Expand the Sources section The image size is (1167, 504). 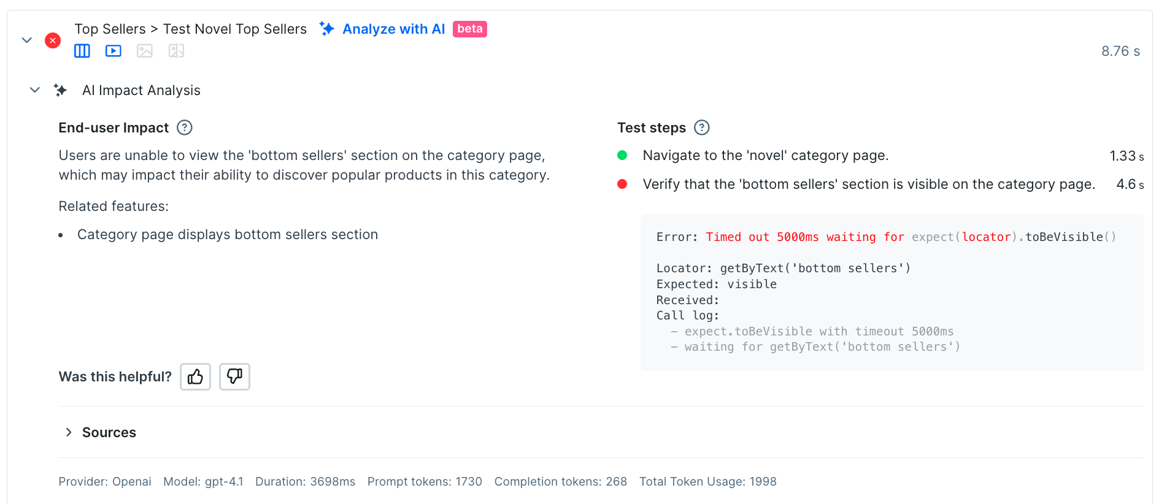coord(69,432)
